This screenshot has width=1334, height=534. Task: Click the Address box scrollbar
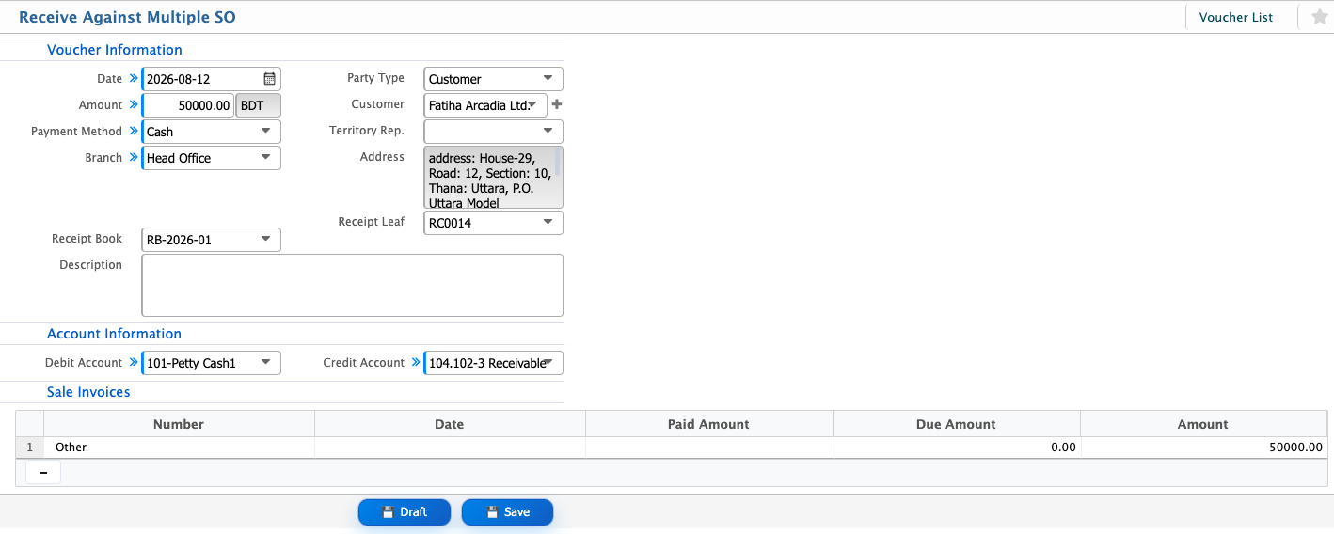tap(558, 163)
